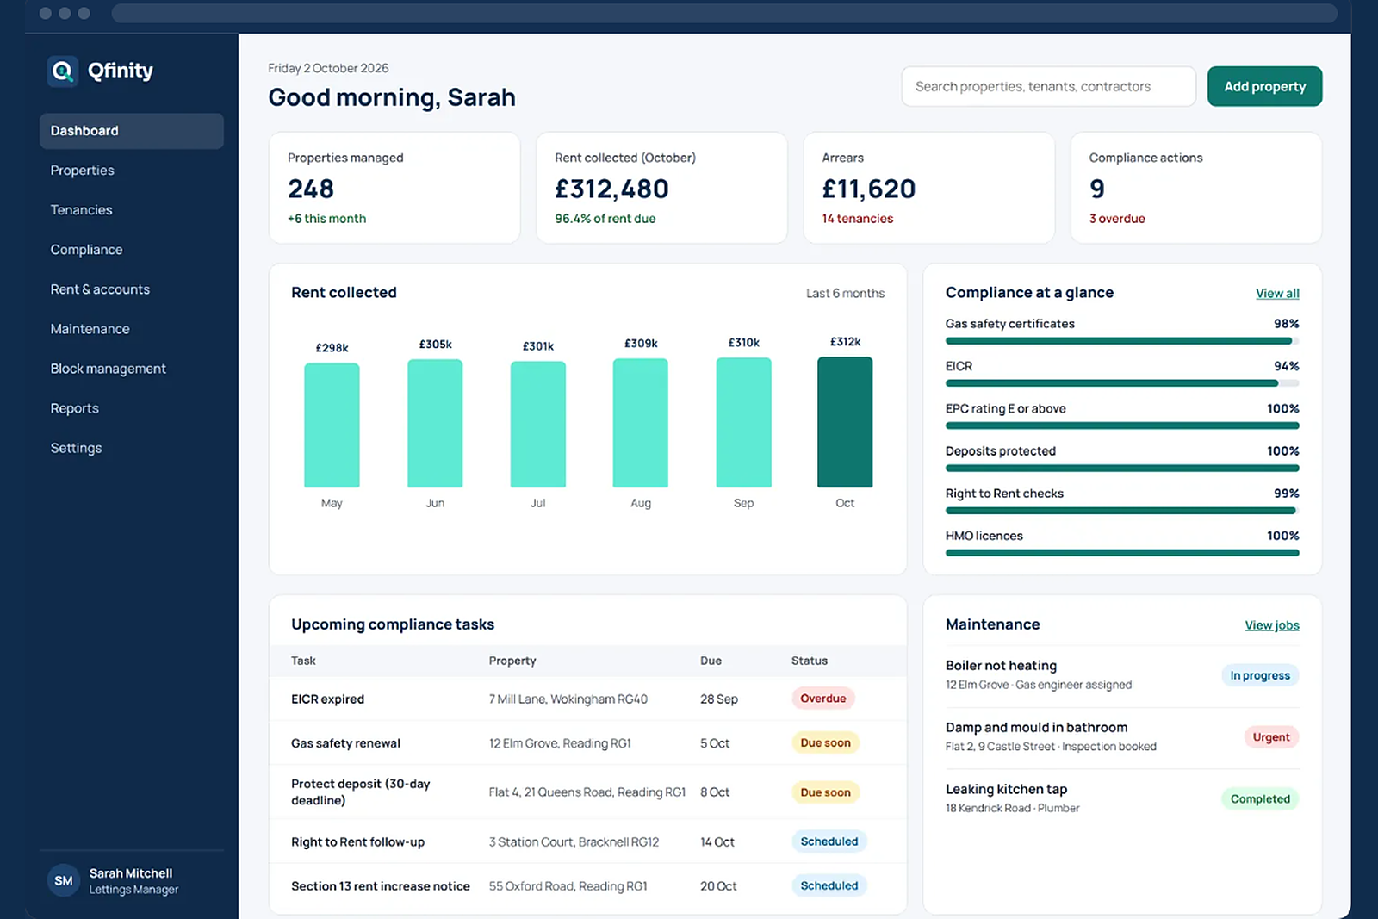The image size is (1378, 919).
Task: Open the Compliance actions card
Action: coord(1195,188)
